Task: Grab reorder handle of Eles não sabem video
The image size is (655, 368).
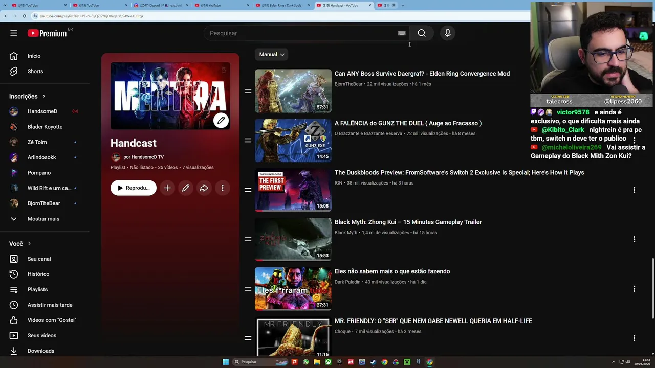Action: (248, 289)
